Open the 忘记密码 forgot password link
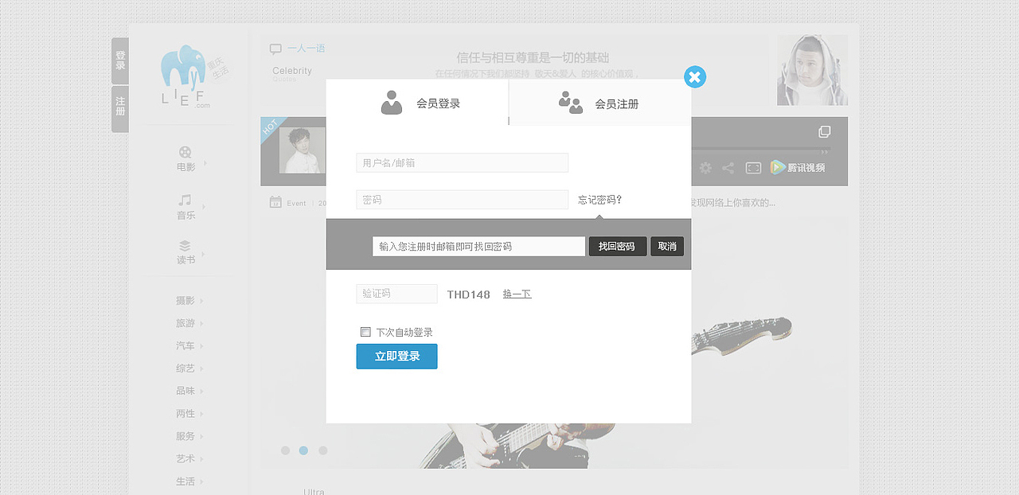The height and width of the screenshot is (495, 1019). (598, 200)
